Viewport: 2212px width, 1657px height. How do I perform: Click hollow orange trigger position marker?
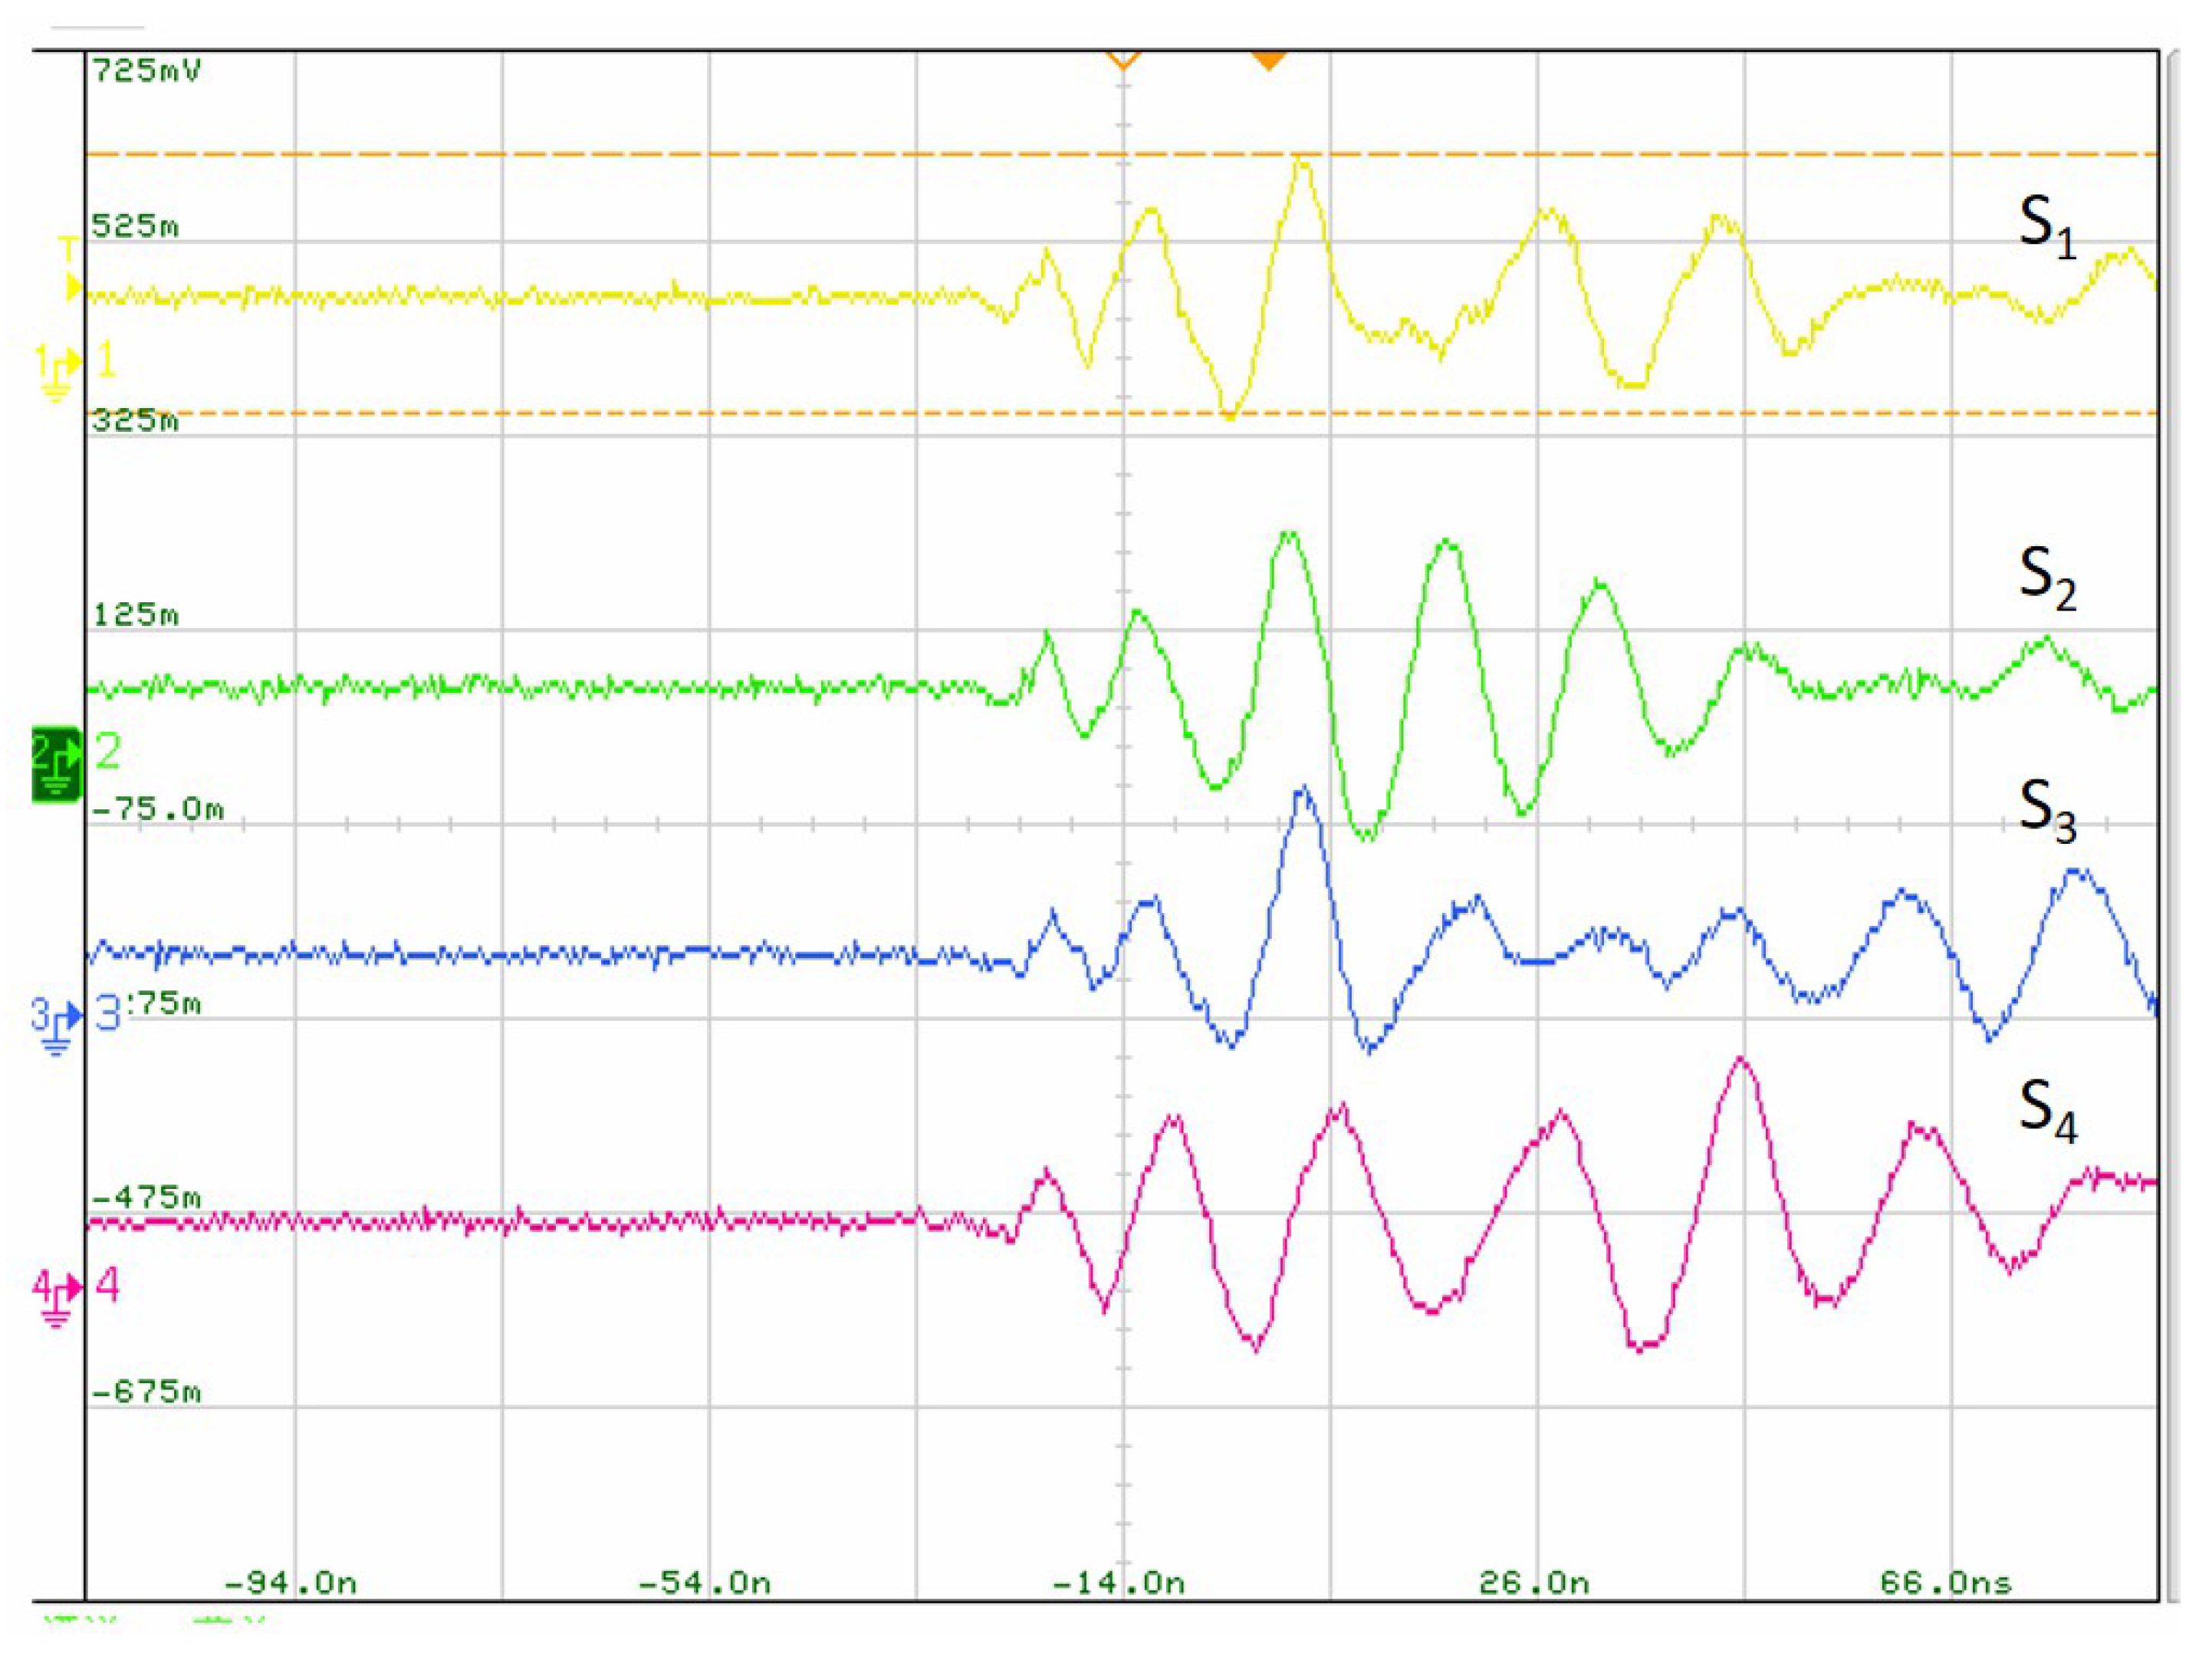[x=1123, y=60]
